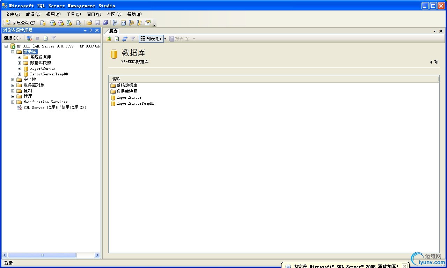Open the active documents tab dropdown arrow
This screenshot has width=447, height=268.
pos(435,31)
